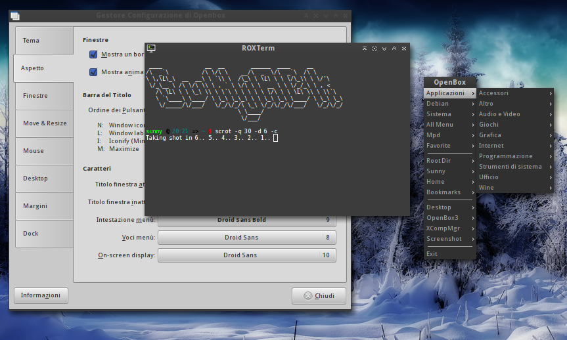Uncheck the 'Mostra anima...' checkbox

93,72
